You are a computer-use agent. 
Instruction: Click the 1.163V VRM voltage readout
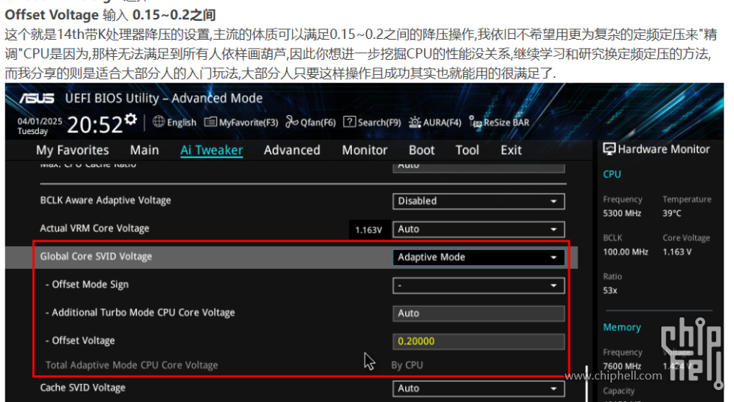tap(368, 230)
